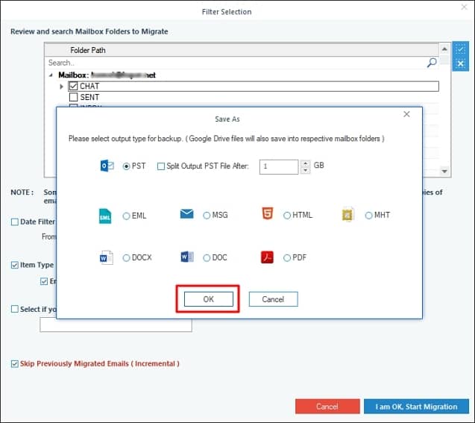Toggle Skip Previously Migrated Emails checkbox
Viewport: 475px width, 423px height.
coord(15,364)
